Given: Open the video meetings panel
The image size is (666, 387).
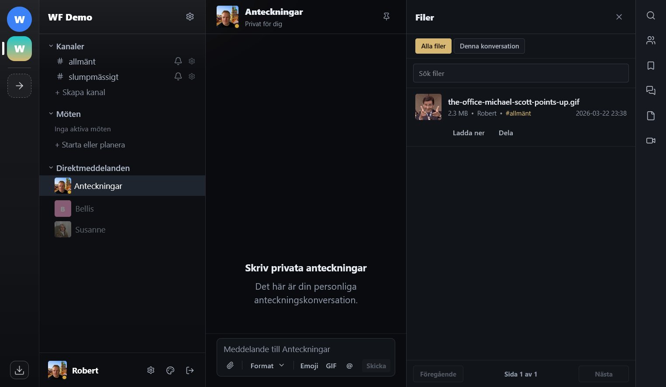Looking at the screenshot, I should 651,140.
